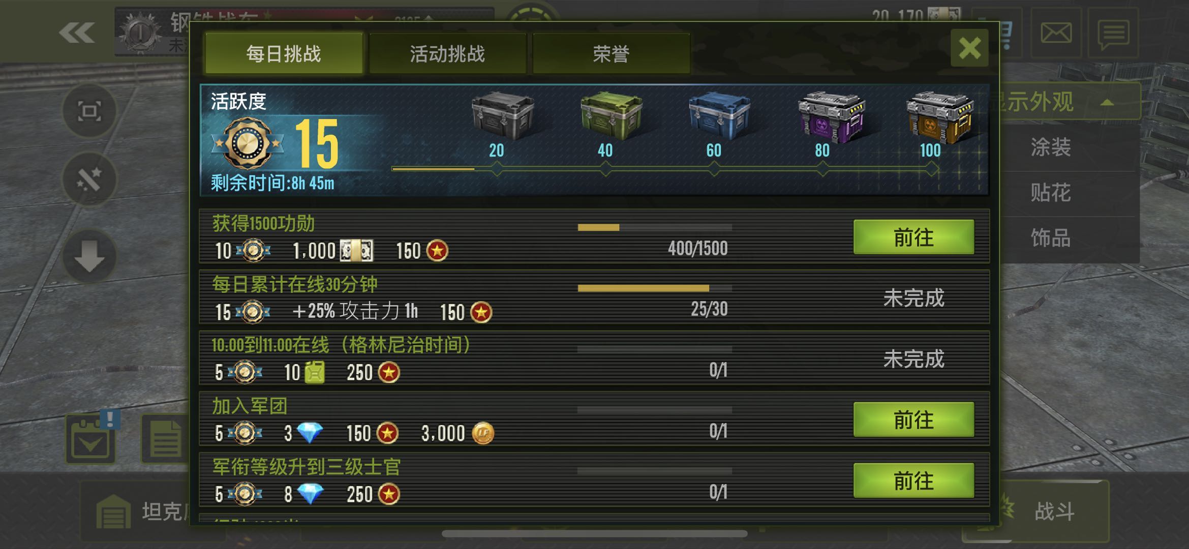Tap the double-arrow back icon
The width and height of the screenshot is (1189, 549).
click(x=77, y=33)
